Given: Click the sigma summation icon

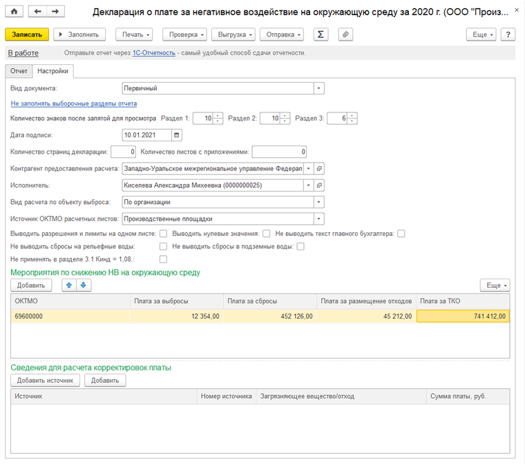Looking at the screenshot, I should pyautogui.click(x=321, y=34).
